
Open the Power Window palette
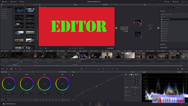click(x=90, y=69)
